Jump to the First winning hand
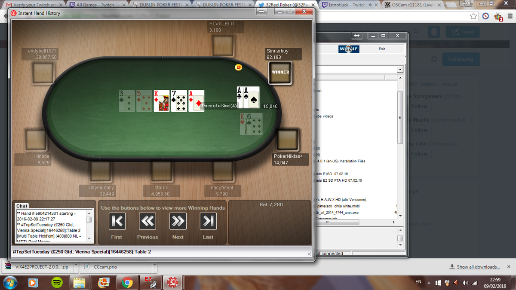Viewport: 516px width, 290px height. point(117,221)
